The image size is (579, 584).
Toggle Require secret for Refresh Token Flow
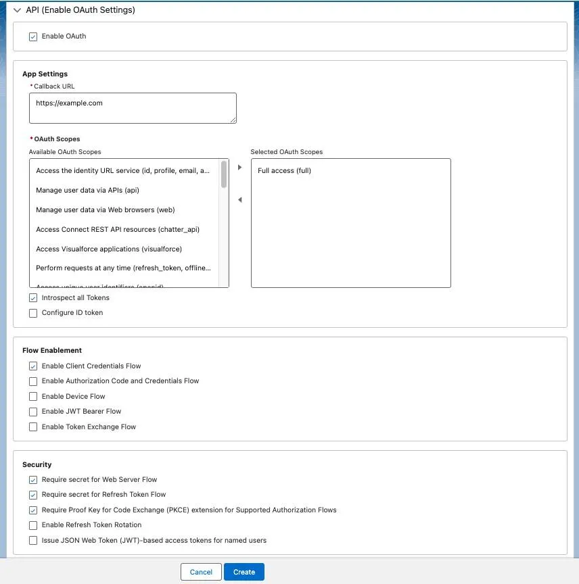click(33, 495)
